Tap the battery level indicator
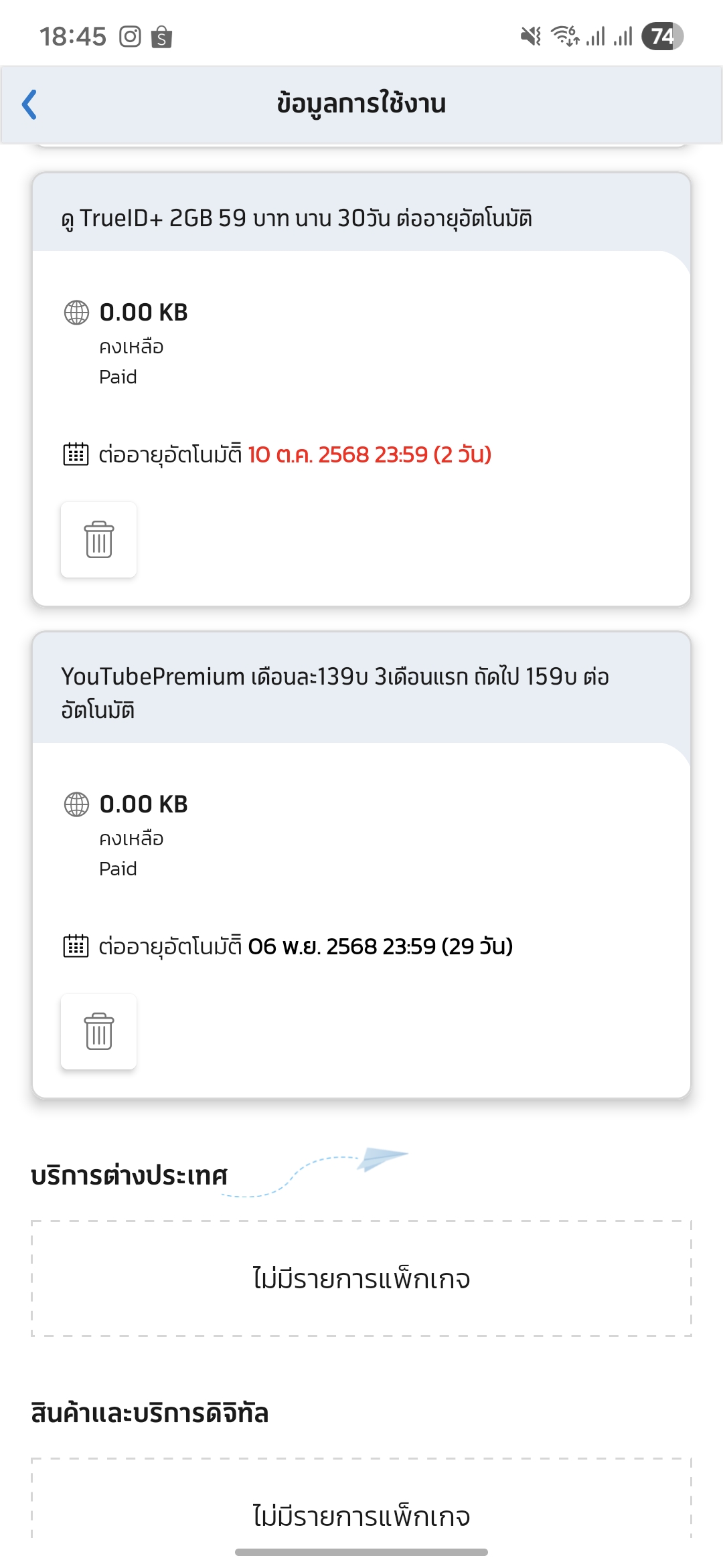This screenshot has height=1566, width=723. [x=662, y=36]
